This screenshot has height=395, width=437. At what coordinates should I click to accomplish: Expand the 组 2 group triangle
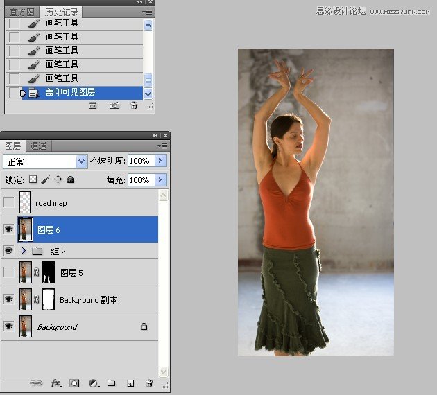coord(24,251)
